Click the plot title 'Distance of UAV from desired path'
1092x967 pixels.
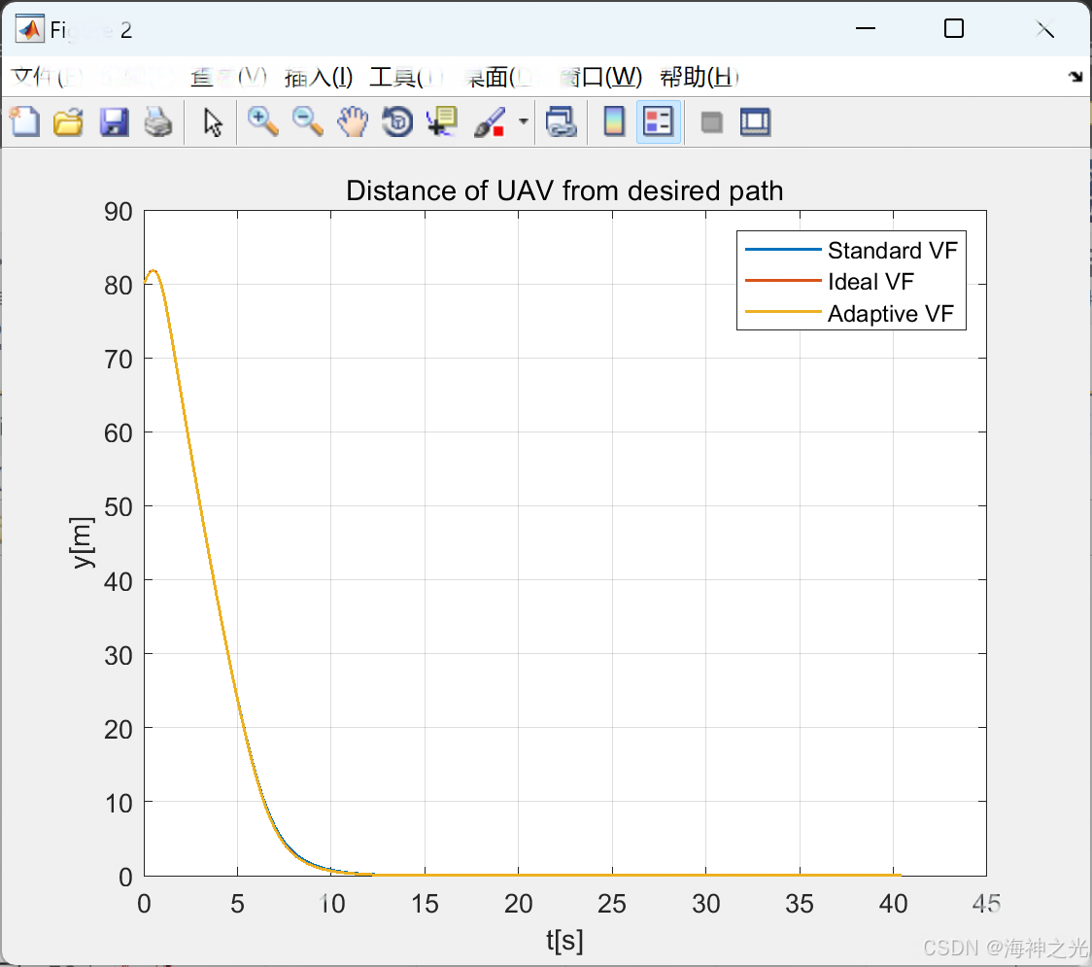click(564, 190)
